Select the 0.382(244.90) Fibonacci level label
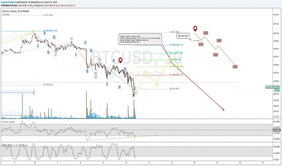Screen dimensions: 282x166 coord(176,66)
